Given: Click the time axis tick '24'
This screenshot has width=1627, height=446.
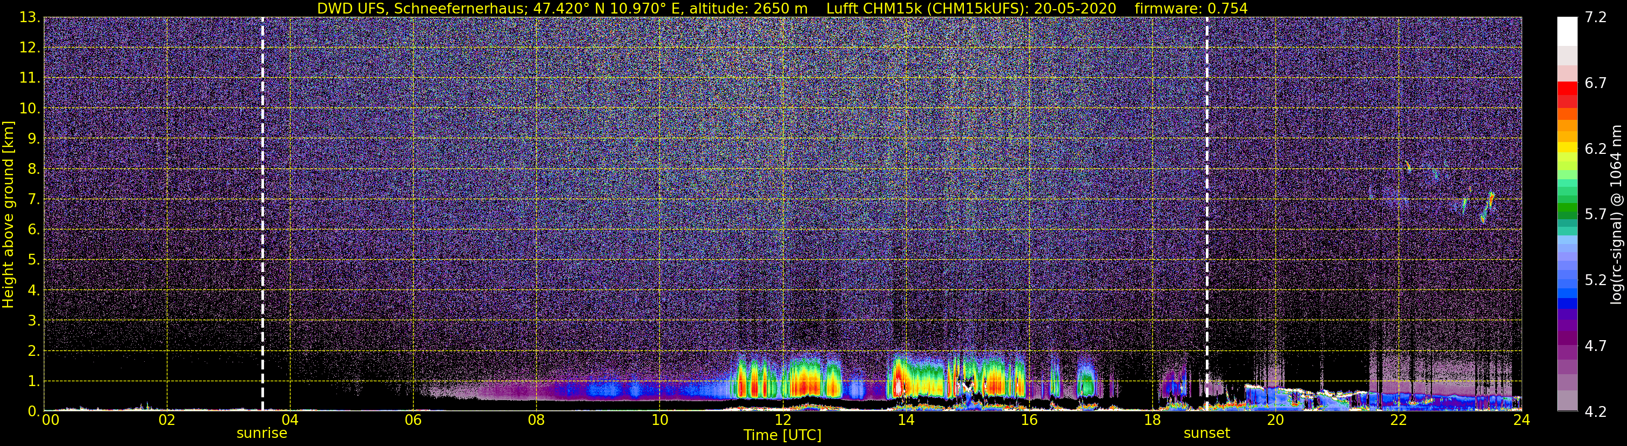Looking at the screenshot, I should (x=1522, y=421).
